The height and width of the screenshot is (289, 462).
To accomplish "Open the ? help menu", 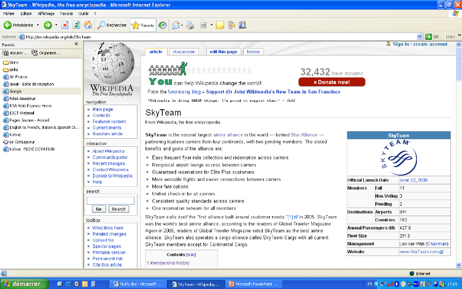I will [95, 13].
